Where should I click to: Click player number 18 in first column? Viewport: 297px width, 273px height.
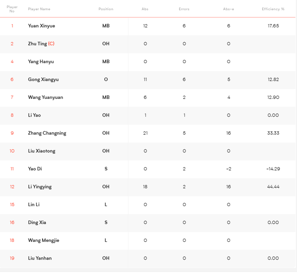coord(12,240)
